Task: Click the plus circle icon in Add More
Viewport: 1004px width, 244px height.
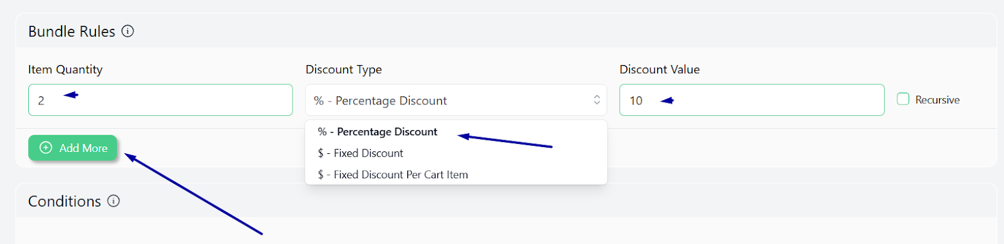Action: (46, 148)
